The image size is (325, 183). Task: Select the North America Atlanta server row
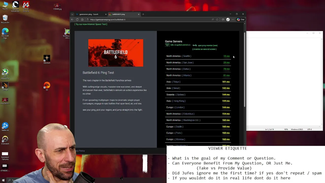(x=198, y=75)
